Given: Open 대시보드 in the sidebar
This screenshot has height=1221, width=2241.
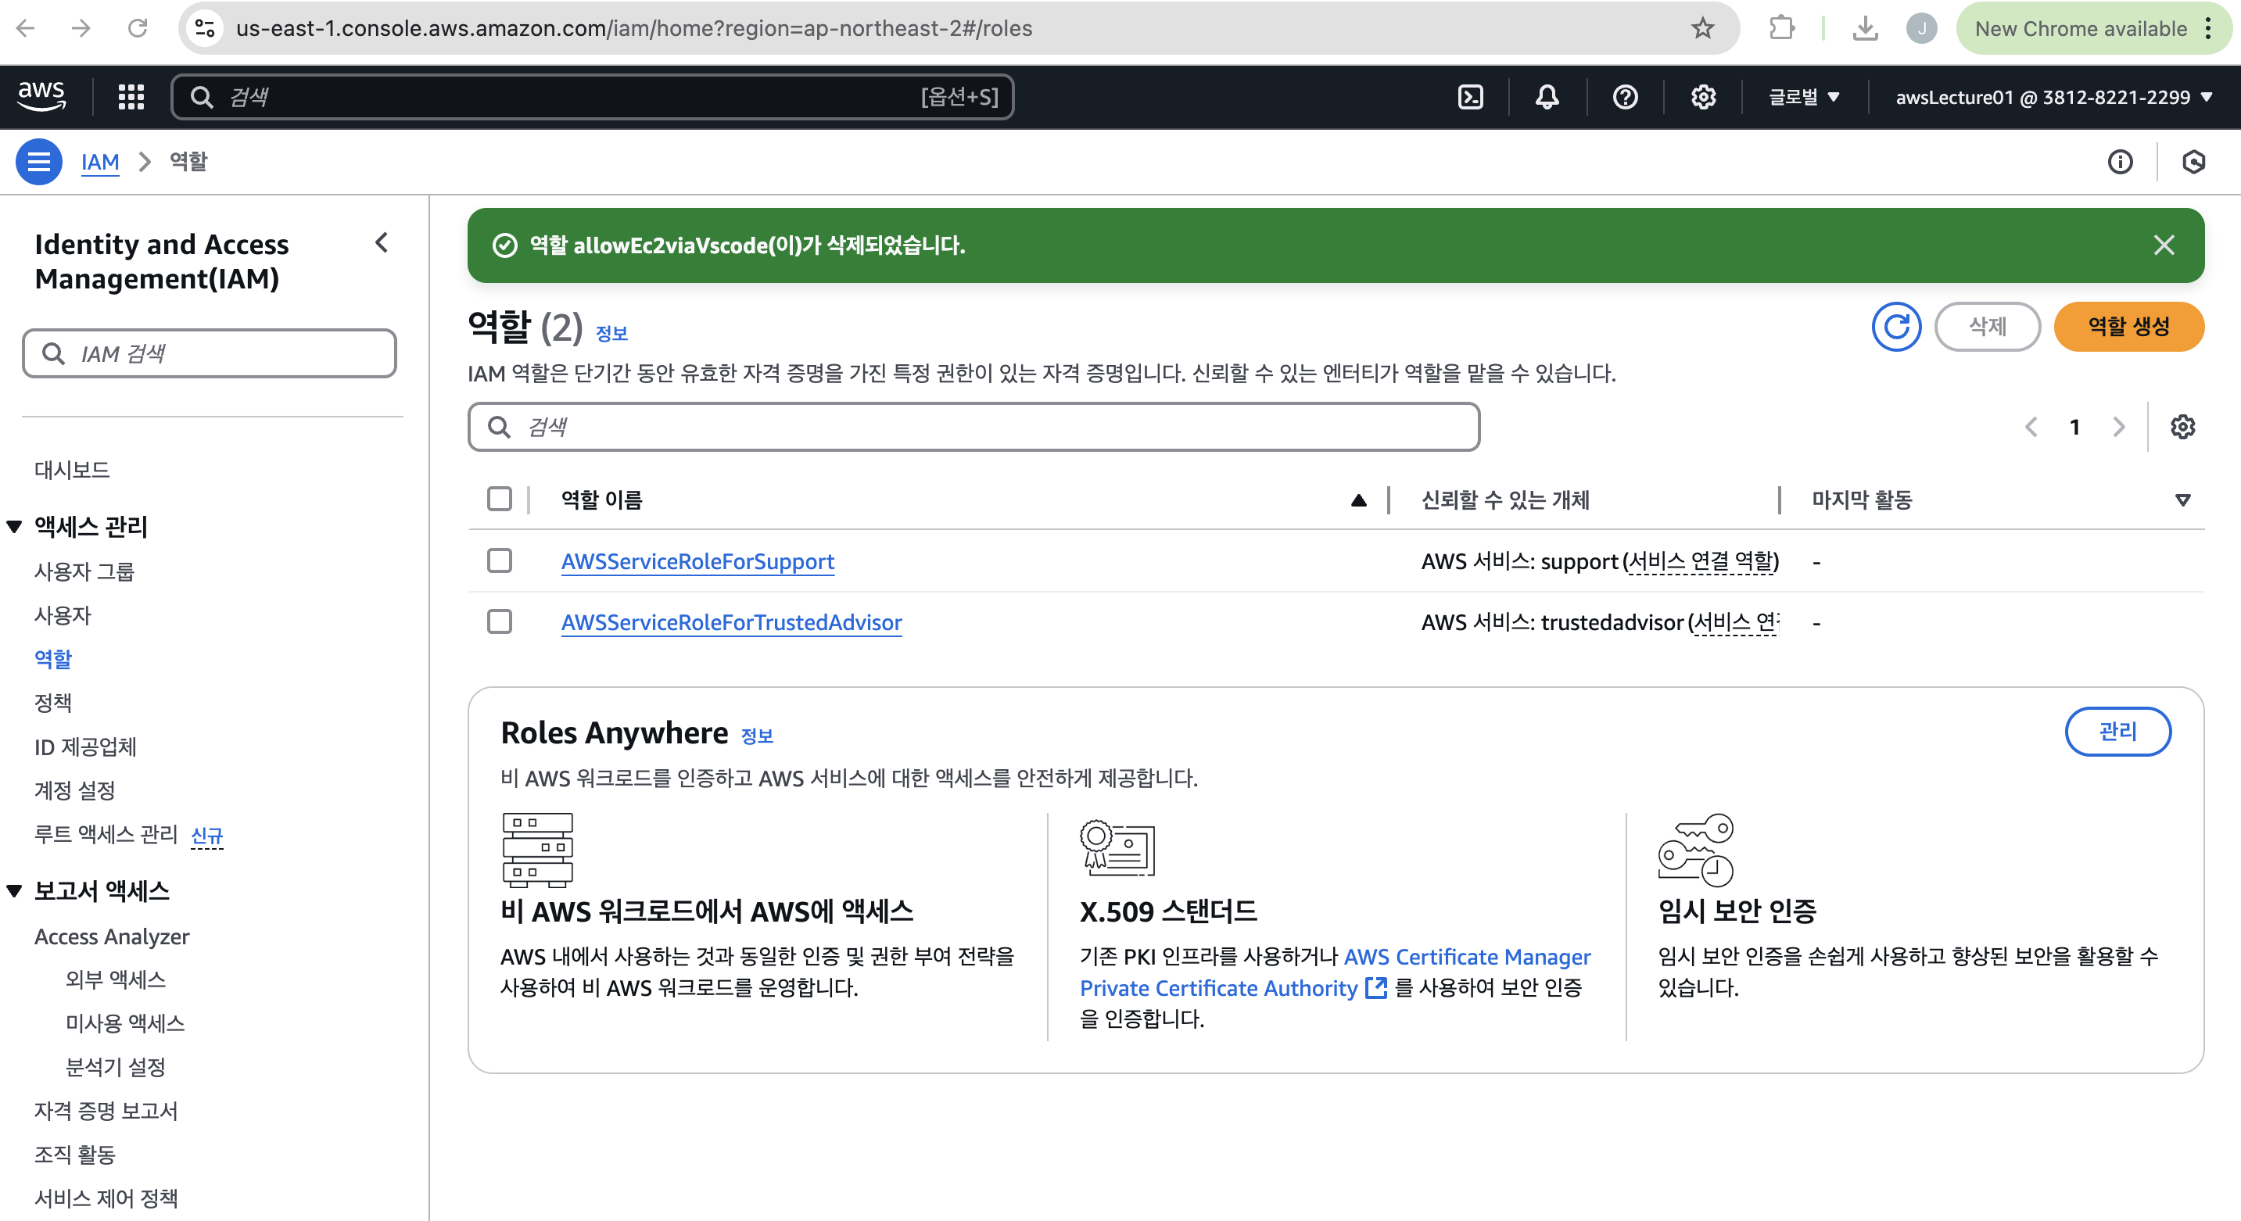Looking at the screenshot, I should pos(72,470).
